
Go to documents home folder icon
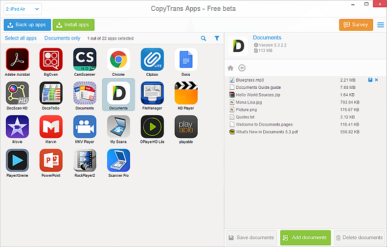pyautogui.click(x=230, y=68)
